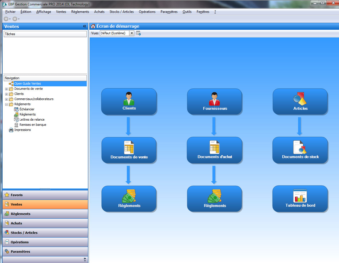Switch to Ventes navigation group
The height and width of the screenshot is (263, 339).
(x=45, y=204)
